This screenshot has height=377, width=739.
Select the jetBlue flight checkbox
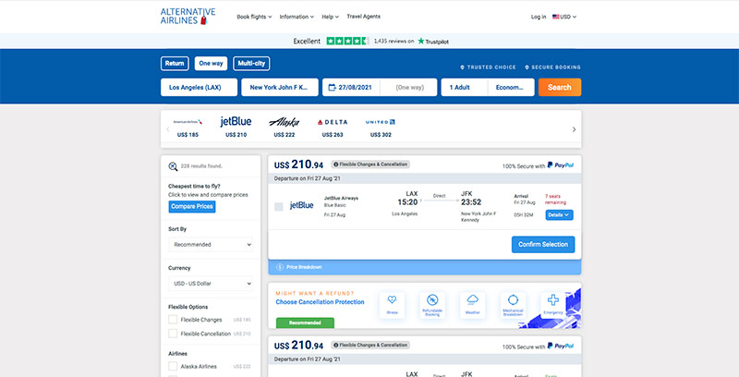279,206
